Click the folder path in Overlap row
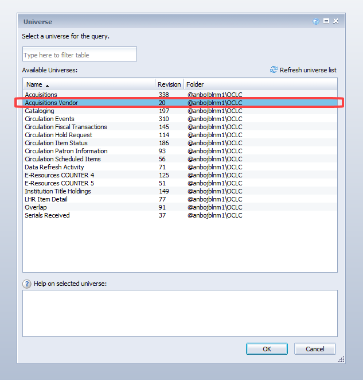 [215, 207]
